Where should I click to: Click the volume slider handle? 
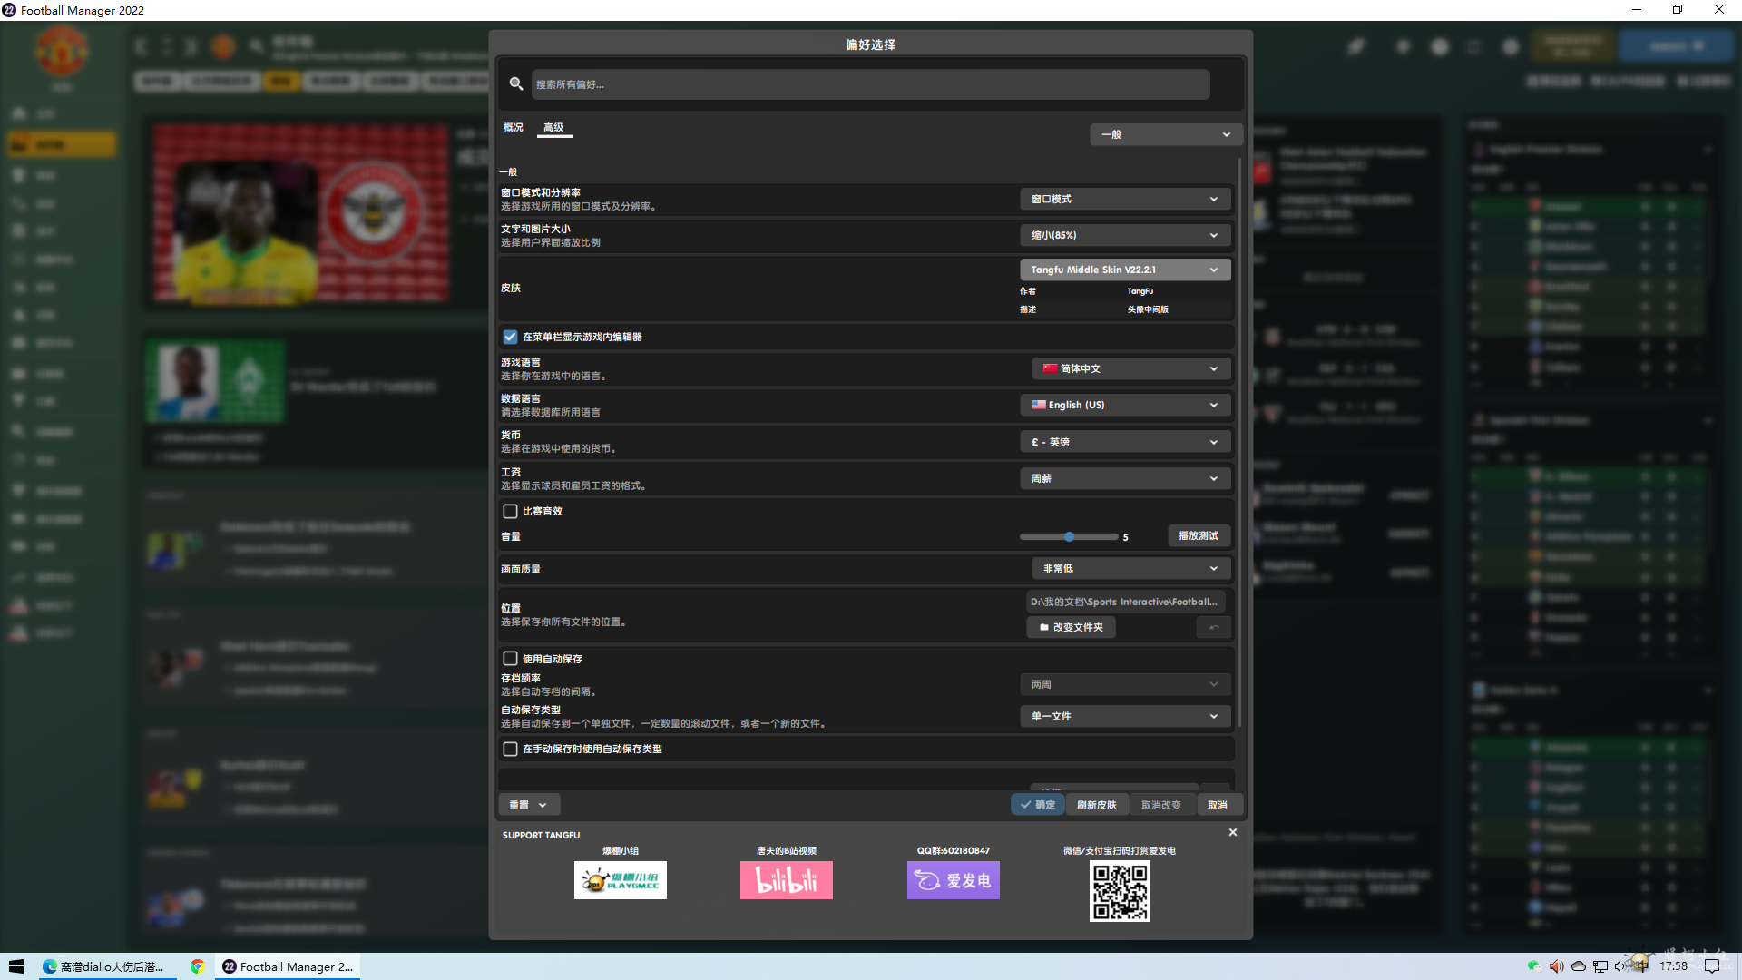click(1069, 536)
